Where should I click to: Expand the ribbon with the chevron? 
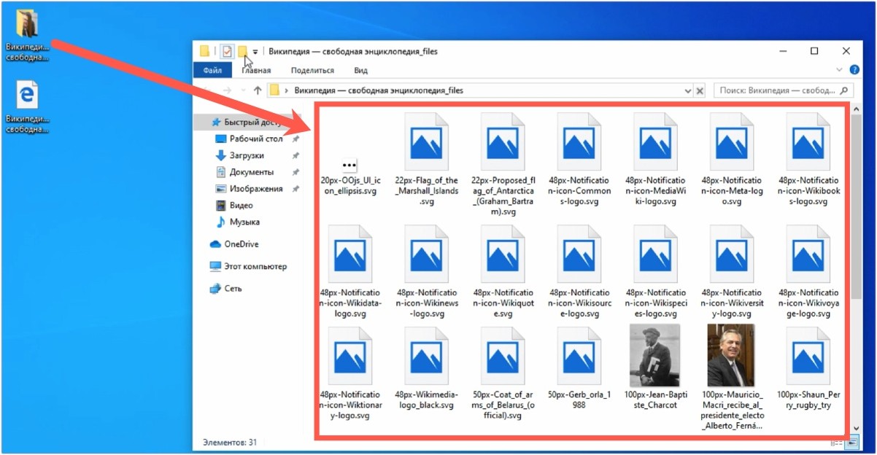pos(839,70)
